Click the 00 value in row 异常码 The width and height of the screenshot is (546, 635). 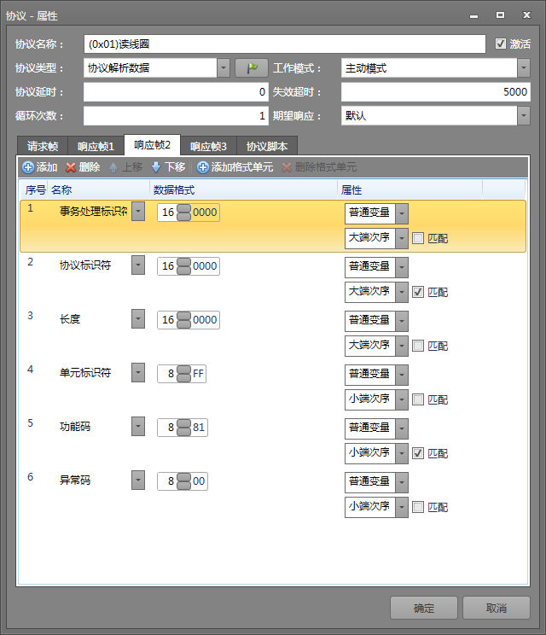tap(199, 481)
